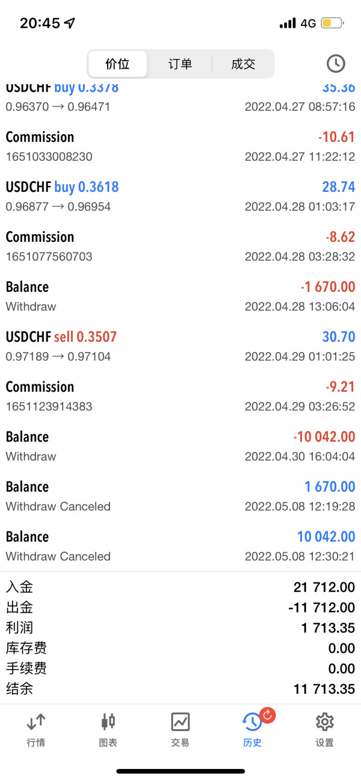The width and height of the screenshot is (361, 781).
Task: Open the history period clock icon
Action: tap(335, 64)
